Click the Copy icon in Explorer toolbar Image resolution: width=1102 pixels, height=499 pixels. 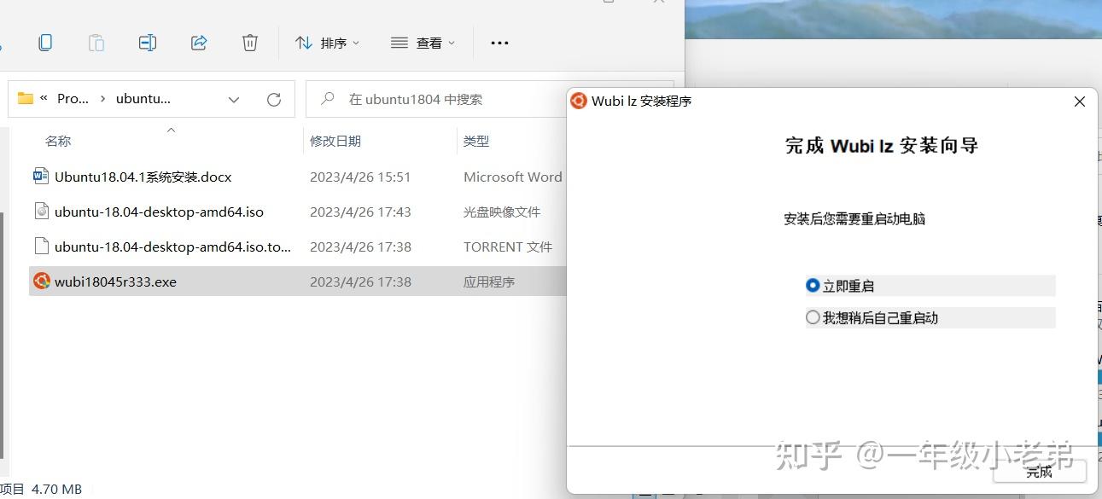(44, 42)
